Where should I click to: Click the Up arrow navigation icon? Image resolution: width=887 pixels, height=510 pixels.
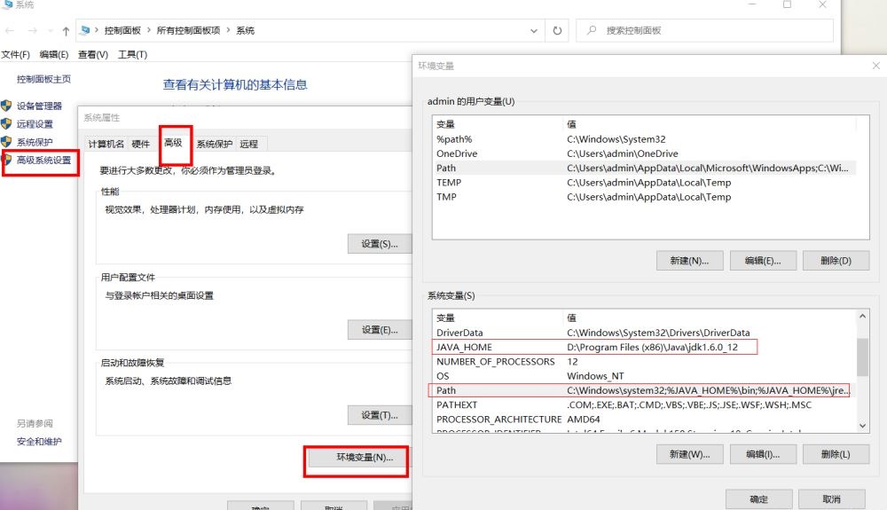coord(66,31)
